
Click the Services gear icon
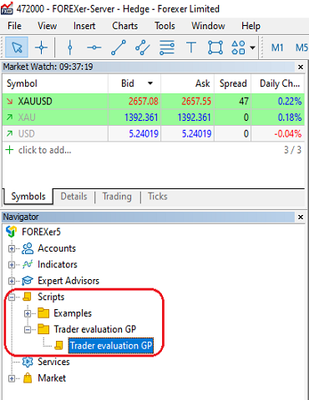[28, 362]
